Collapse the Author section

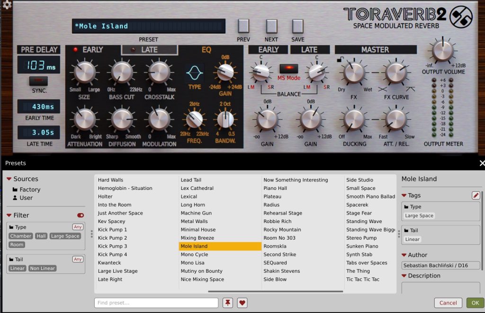404,255
